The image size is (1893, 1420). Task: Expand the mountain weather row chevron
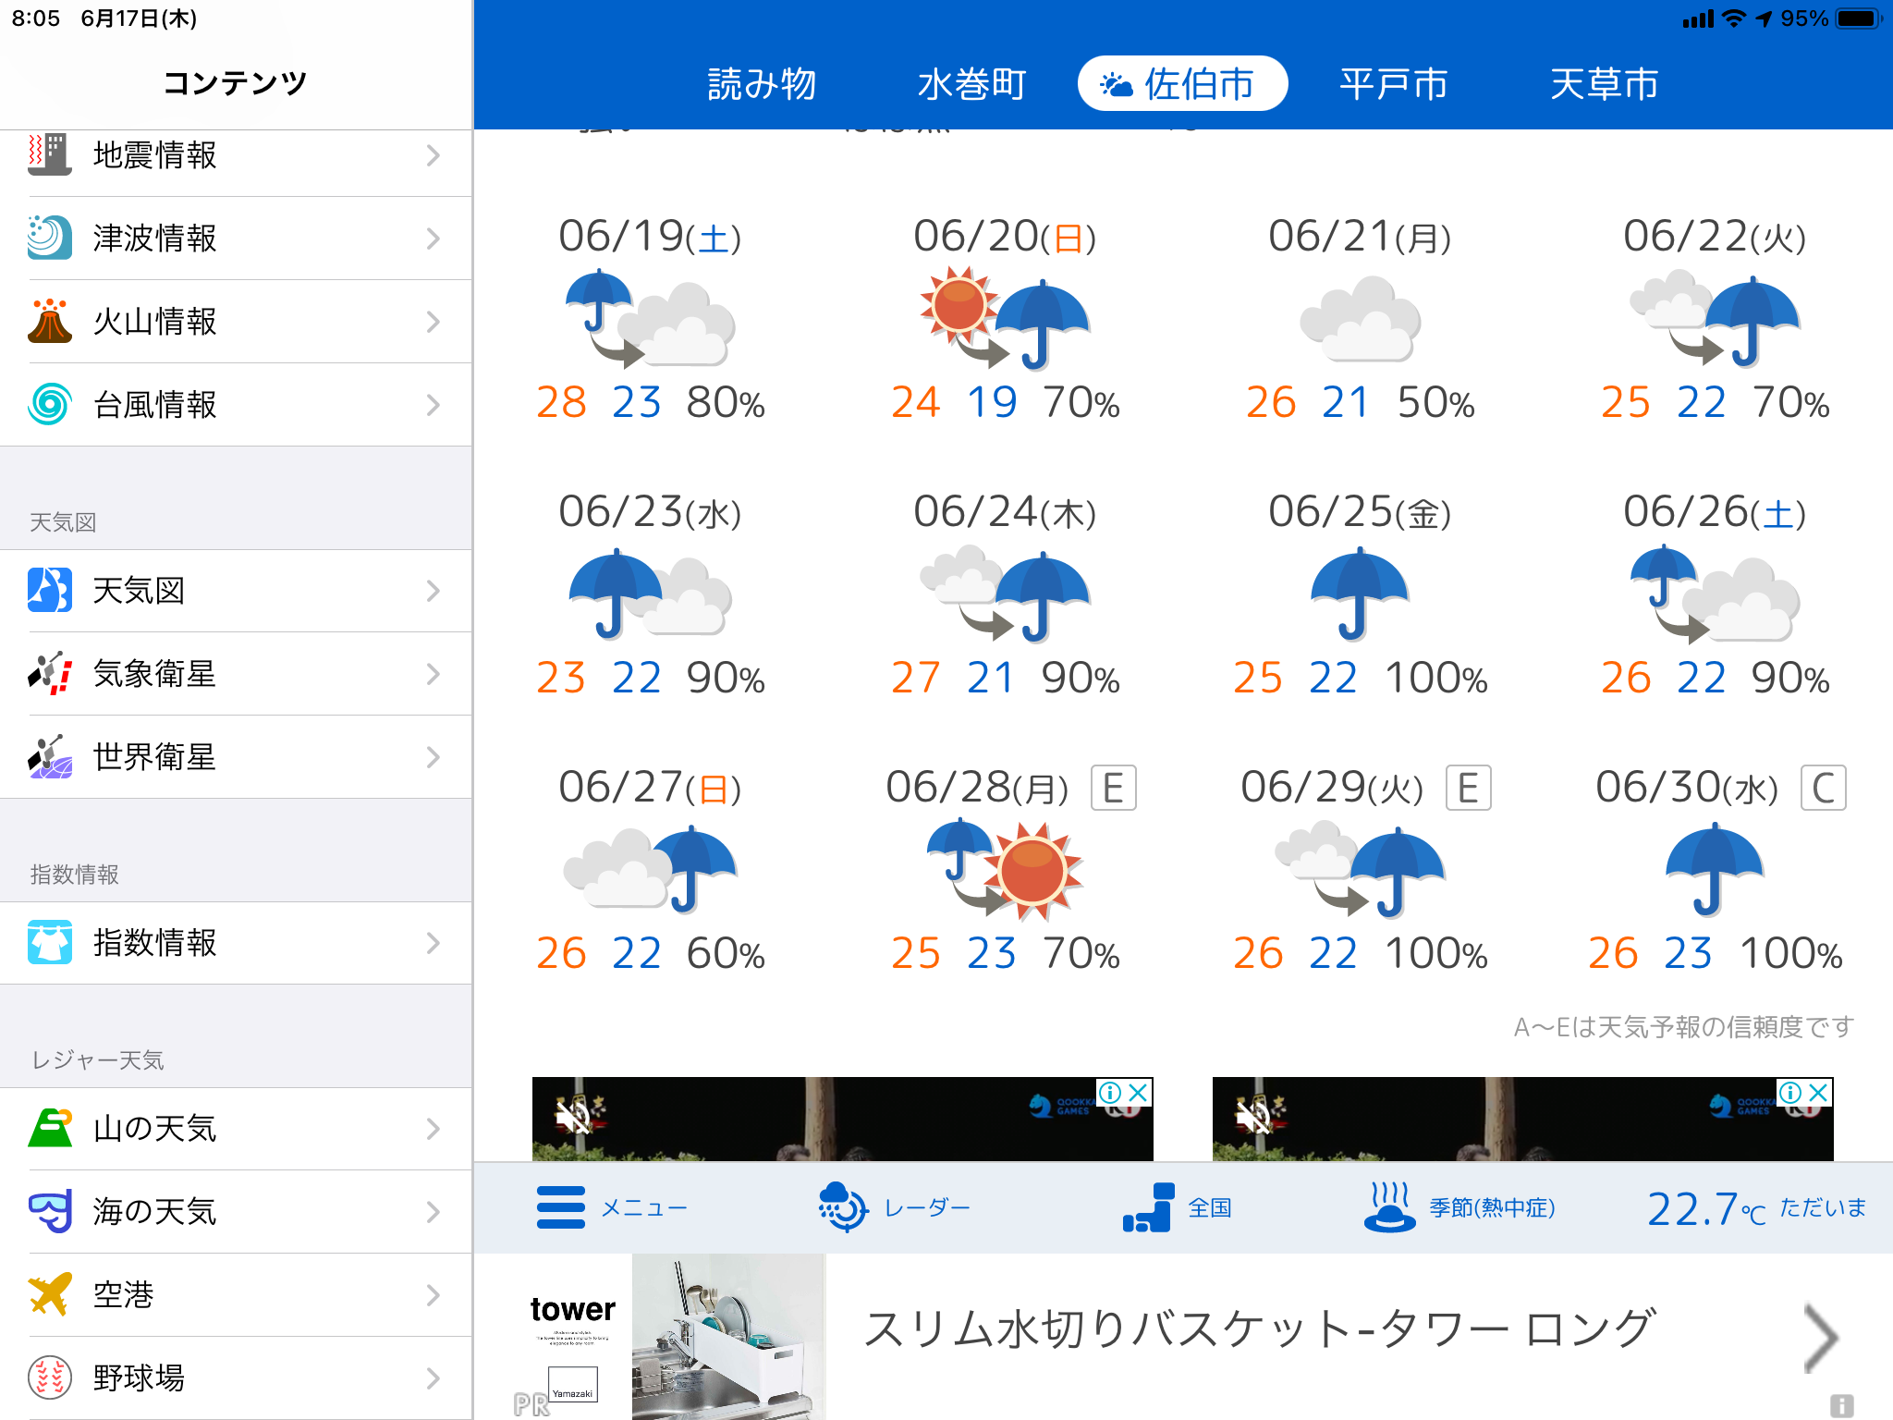pyautogui.click(x=433, y=1129)
